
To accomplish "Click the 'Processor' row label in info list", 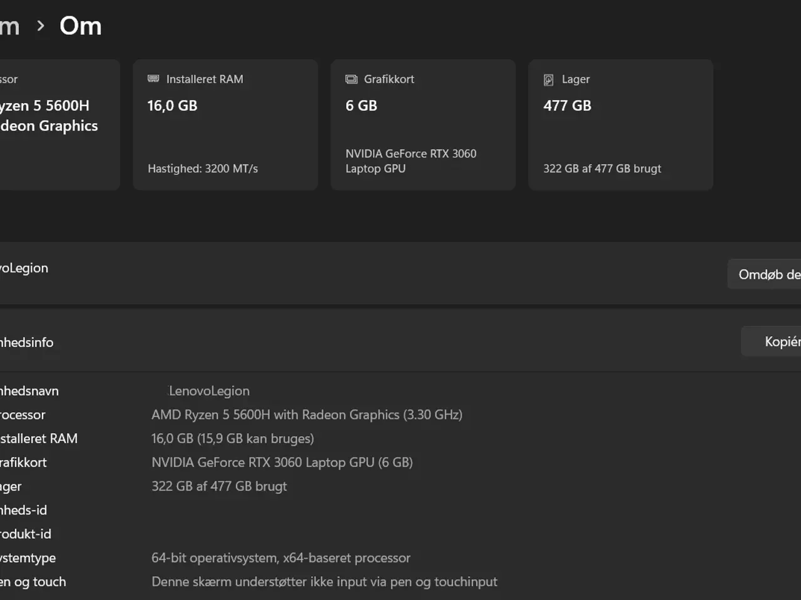I will [x=23, y=414].
